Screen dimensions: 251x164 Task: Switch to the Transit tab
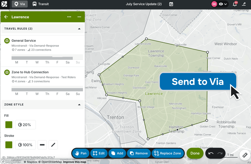click(x=41, y=4)
